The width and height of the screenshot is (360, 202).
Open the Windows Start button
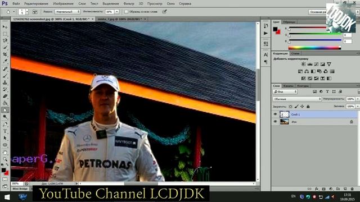pyautogui.click(x=7, y=197)
